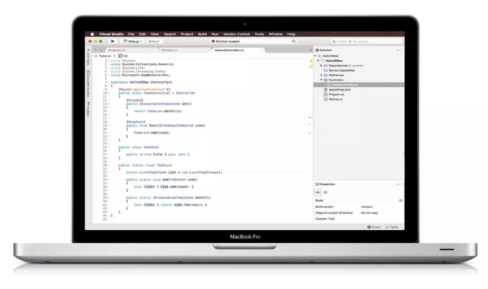Navigate forward with the right arrow
488x289 pixels.
[101, 50]
